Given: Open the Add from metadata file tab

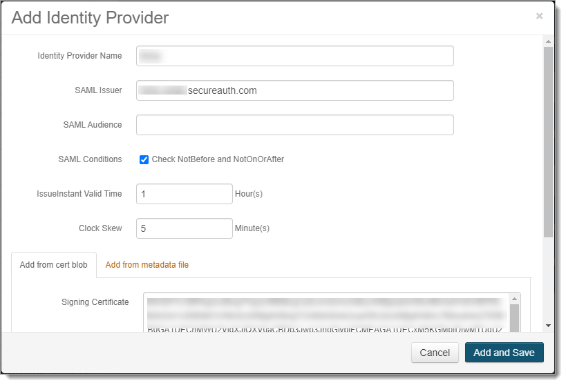Looking at the screenshot, I should click(147, 265).
